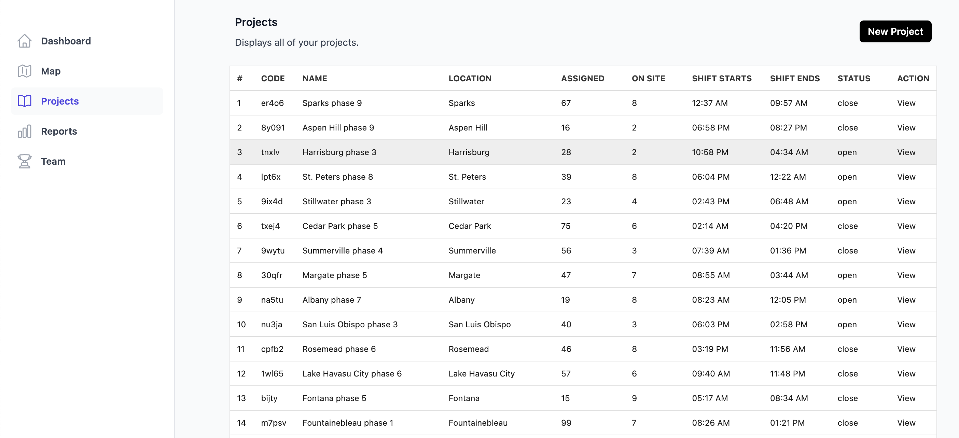Open View link for Harrisburg phase 3

click(906, 152)
